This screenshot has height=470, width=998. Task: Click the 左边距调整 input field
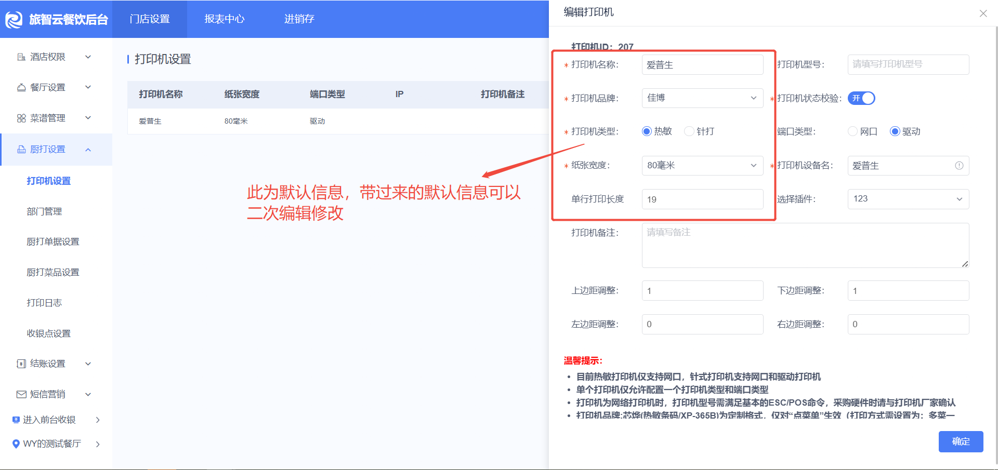point(702,324)
